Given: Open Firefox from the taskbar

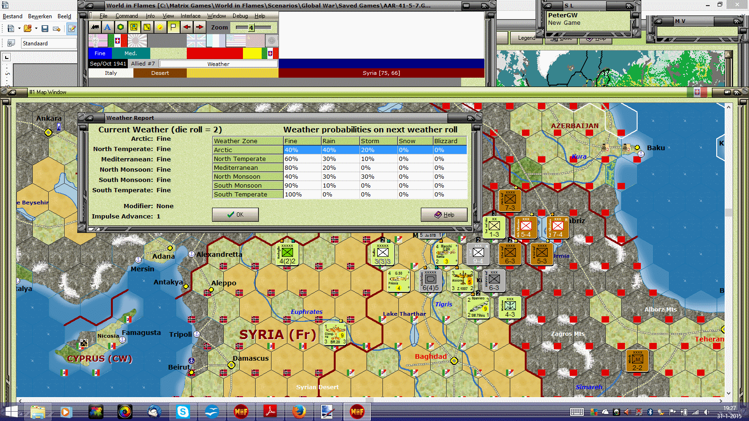Looking at the screenshot, I should 299,412.
